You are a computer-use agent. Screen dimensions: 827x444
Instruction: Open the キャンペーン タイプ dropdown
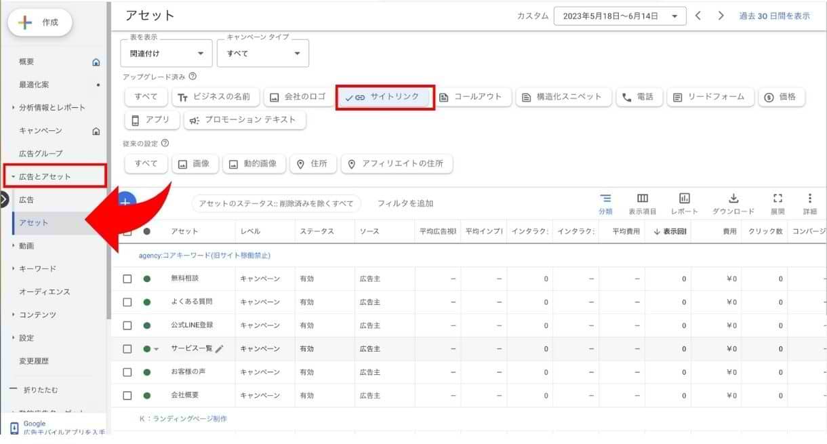(262, 54)
